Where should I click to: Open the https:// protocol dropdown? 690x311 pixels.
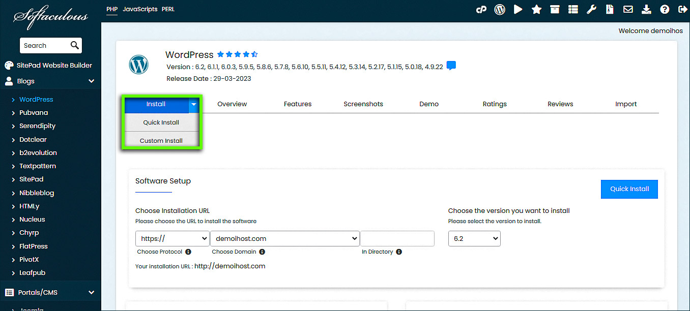pyautogui.click(x=172, y=238)
